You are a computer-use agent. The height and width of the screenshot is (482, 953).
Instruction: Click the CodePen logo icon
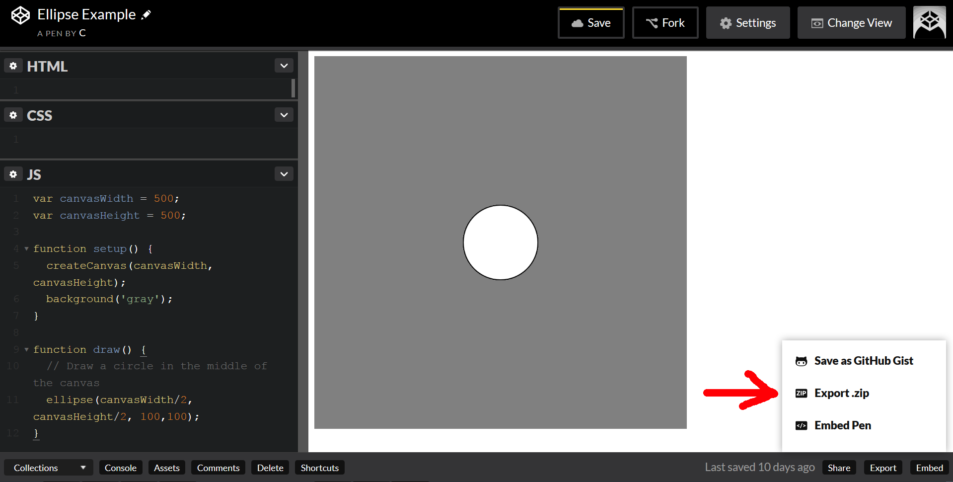click(x=20, y=15)
